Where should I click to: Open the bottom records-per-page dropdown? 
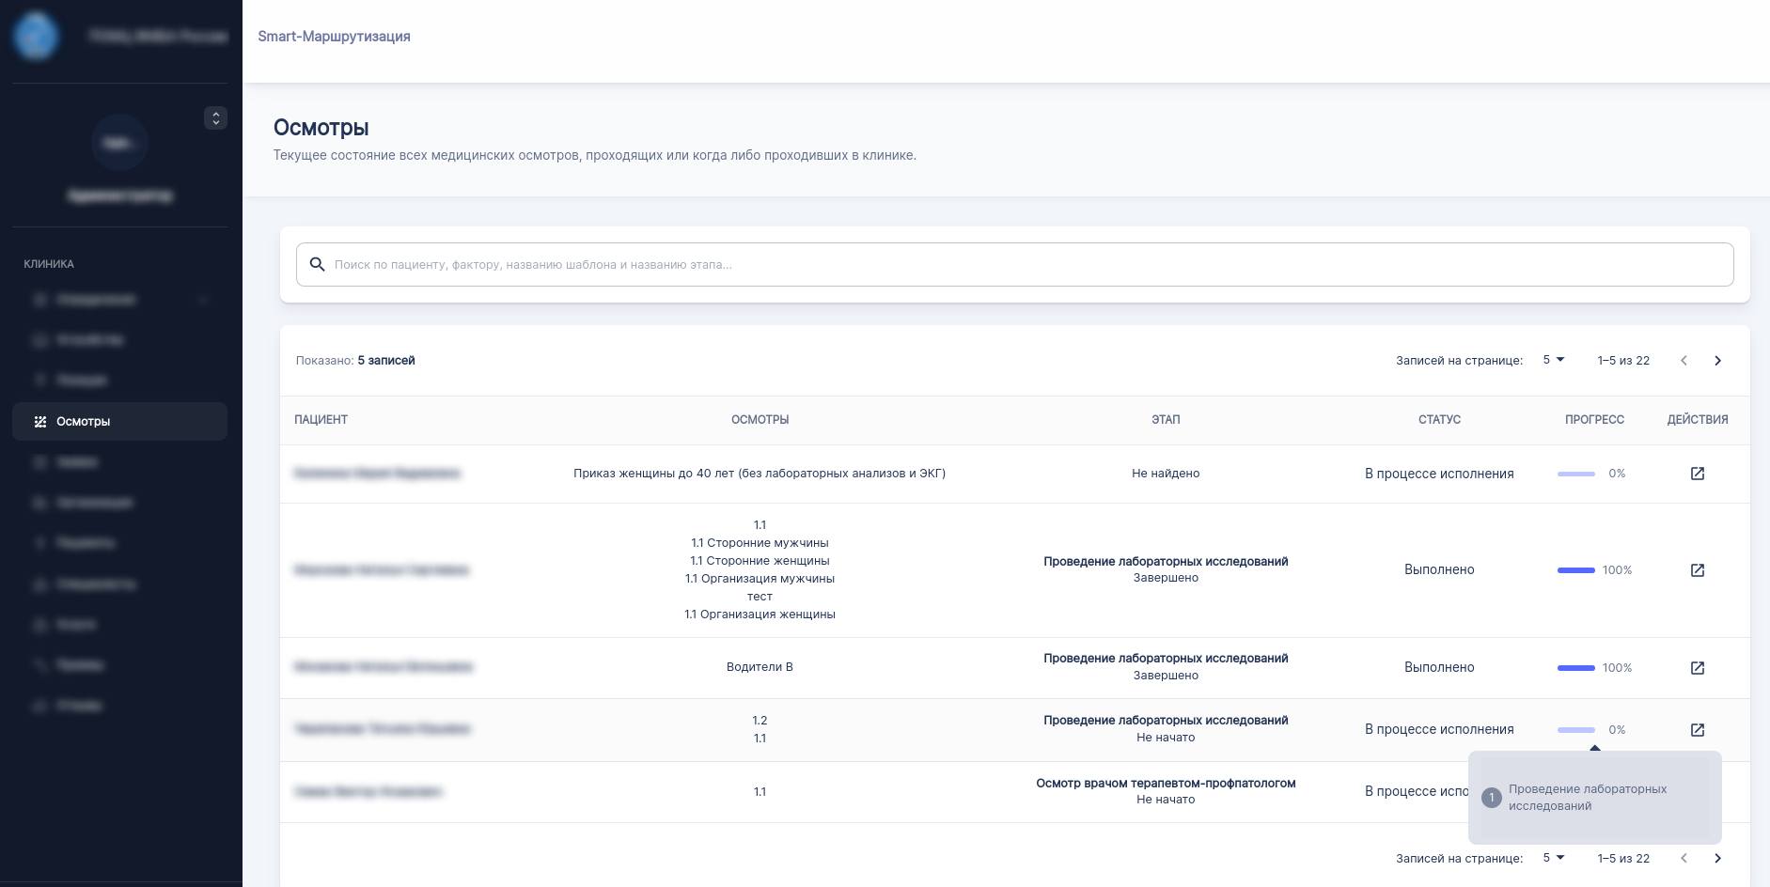(x=1553, y=858)
